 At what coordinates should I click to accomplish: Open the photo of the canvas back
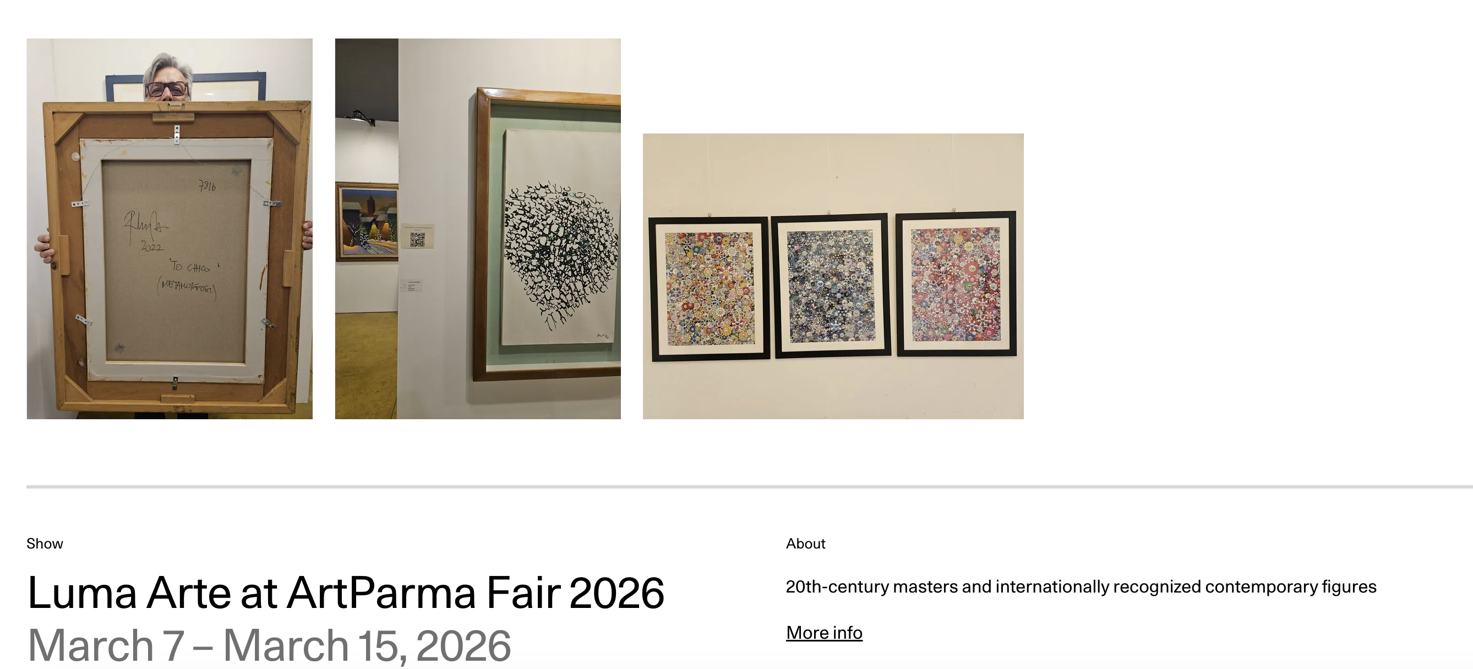tap(169, 228)
